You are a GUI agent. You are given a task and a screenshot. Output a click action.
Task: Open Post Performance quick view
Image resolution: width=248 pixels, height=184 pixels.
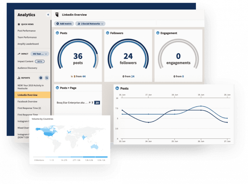click(27, 31)
